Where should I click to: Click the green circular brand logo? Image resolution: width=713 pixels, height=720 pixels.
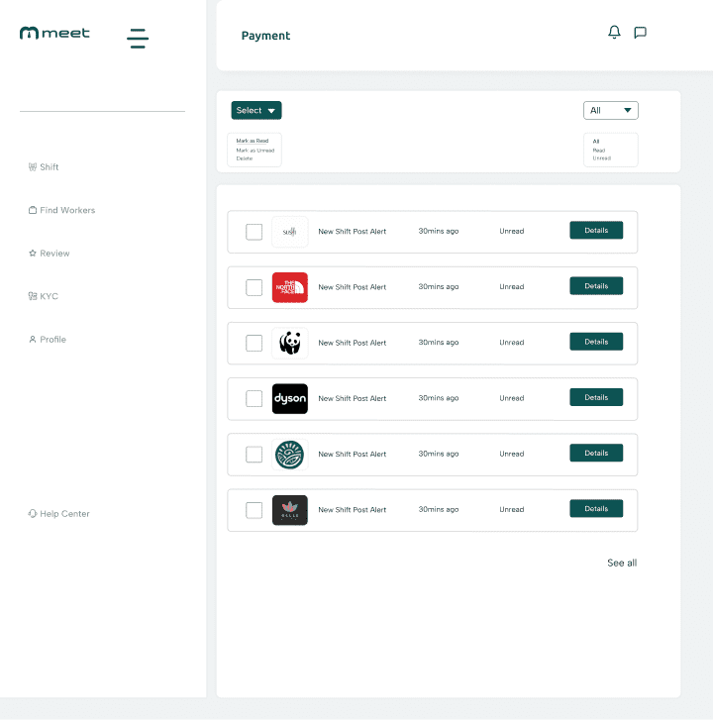coord(290,454)
